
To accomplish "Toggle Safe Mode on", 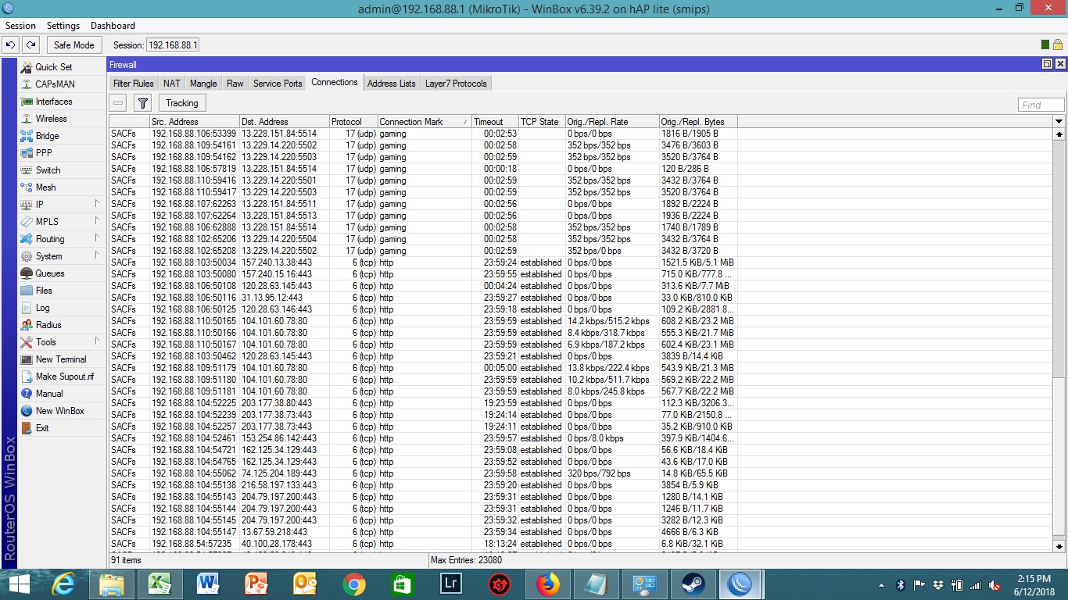I will point(73,45).
